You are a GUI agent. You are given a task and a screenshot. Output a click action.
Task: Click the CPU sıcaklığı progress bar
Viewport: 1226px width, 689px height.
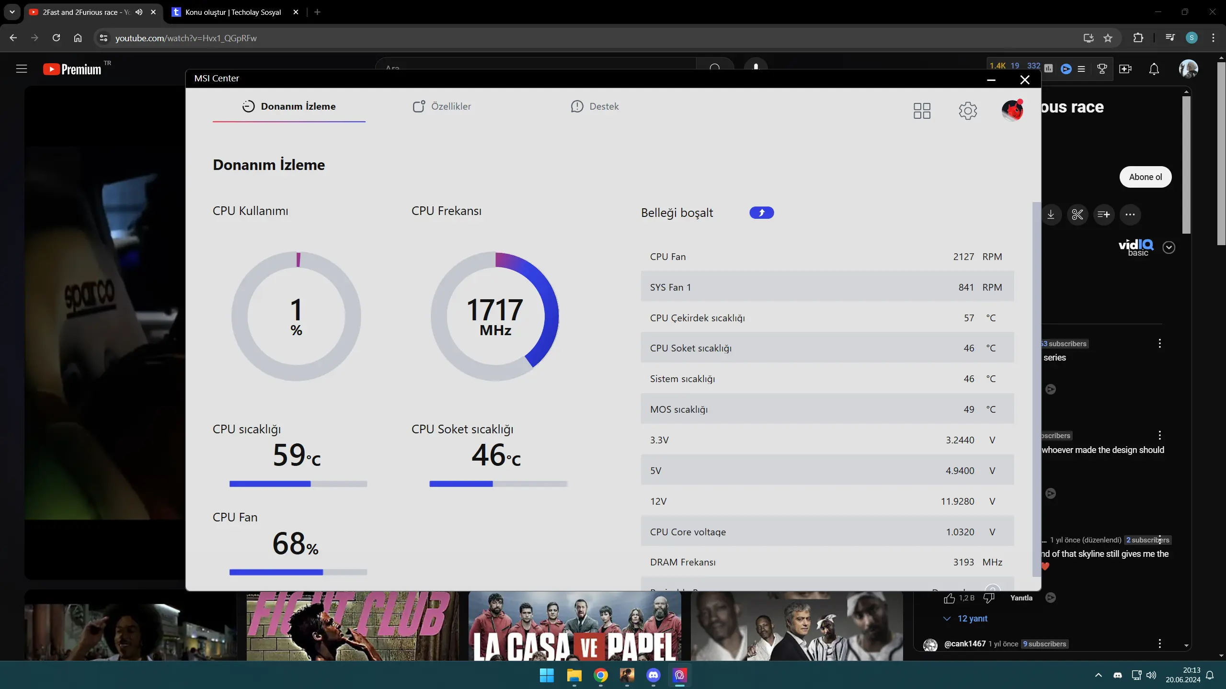click(298, 484)
